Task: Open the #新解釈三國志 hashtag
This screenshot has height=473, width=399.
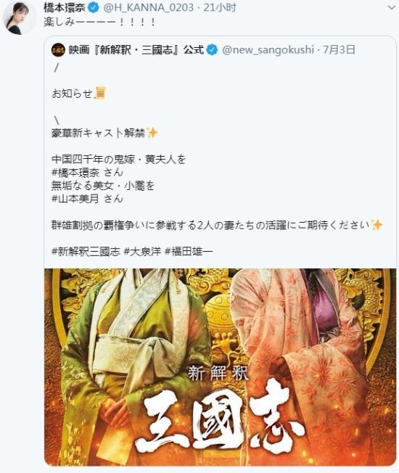Action: 86,252
